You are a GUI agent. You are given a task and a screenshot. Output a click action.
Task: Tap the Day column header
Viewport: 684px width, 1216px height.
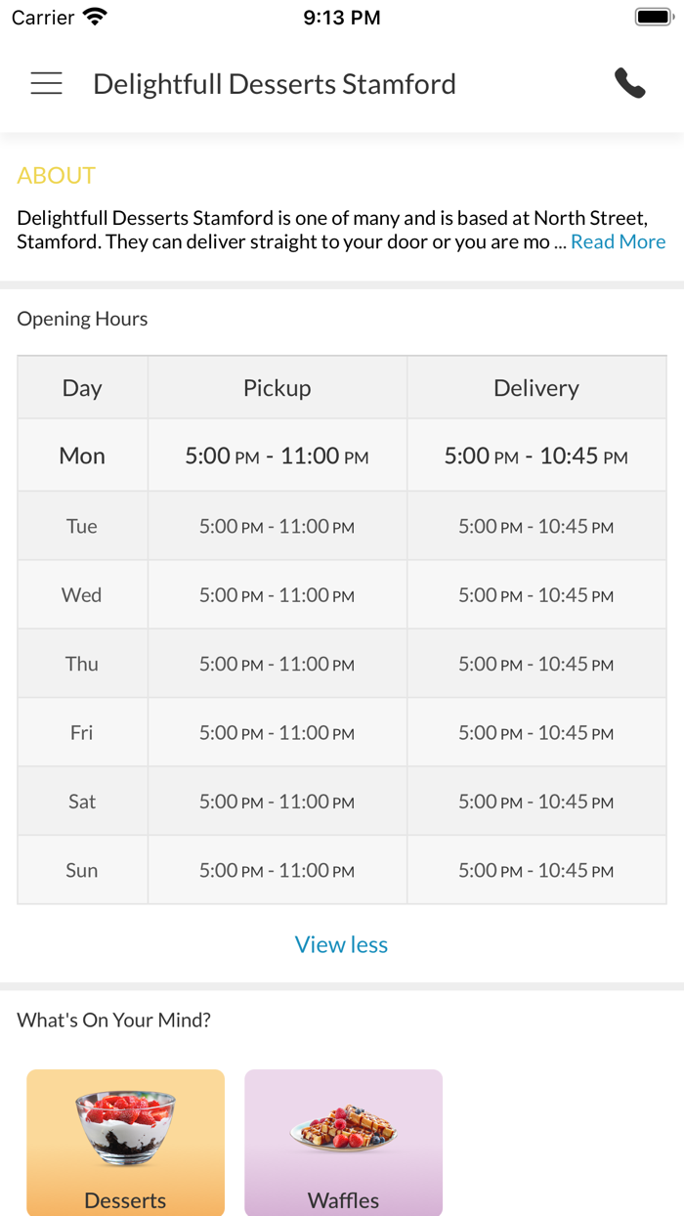(x=82, y=388)
